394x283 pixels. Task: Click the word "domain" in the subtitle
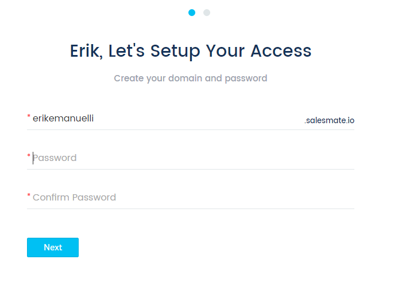[x=186, y=78]
